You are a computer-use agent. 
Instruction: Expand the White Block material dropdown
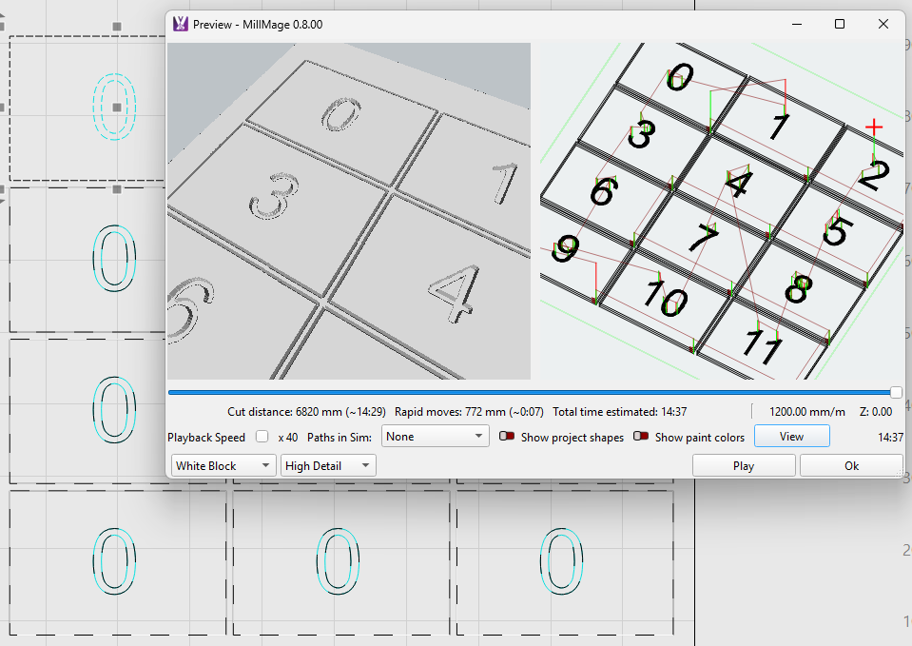click(x=223, y=465)
